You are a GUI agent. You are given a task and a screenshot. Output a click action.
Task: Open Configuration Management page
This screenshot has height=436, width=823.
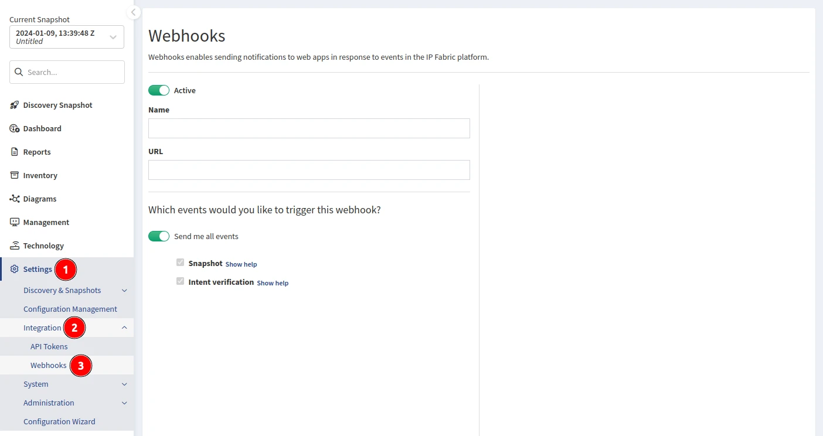(70, 309)
